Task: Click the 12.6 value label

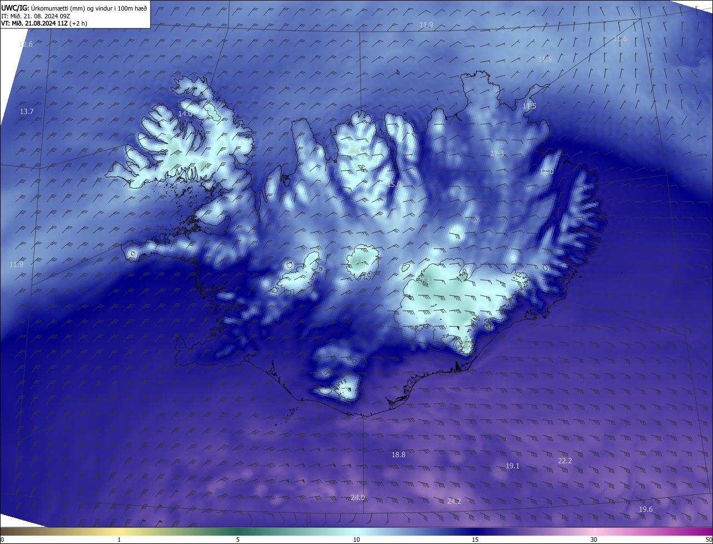Action: pyautogui.click(x=26, y=44)
